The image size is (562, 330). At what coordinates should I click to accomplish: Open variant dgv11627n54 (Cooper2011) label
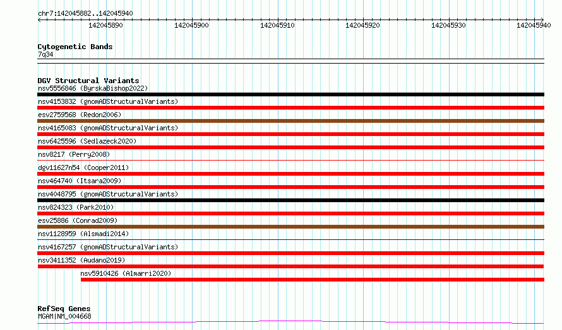(83, 168)
